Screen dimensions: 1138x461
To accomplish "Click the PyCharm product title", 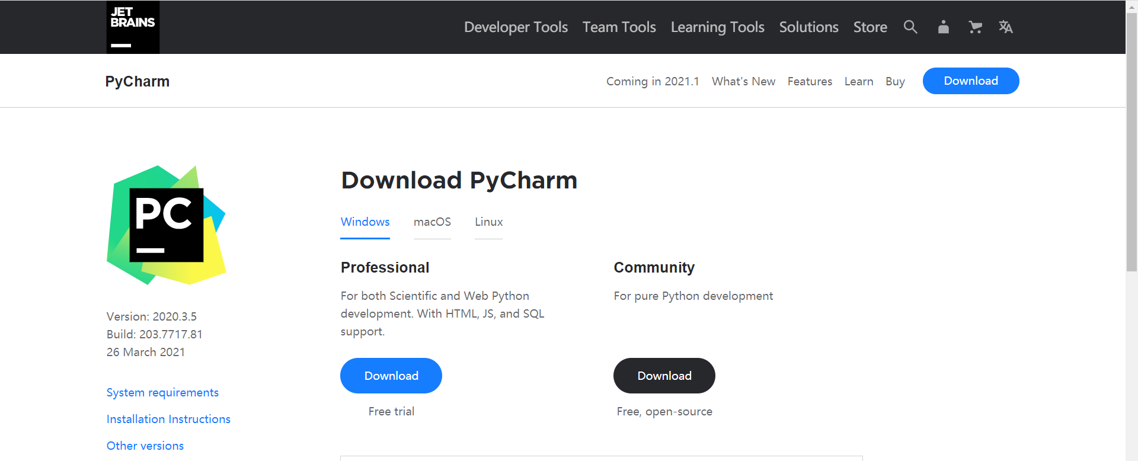I will tap(138, 81).
